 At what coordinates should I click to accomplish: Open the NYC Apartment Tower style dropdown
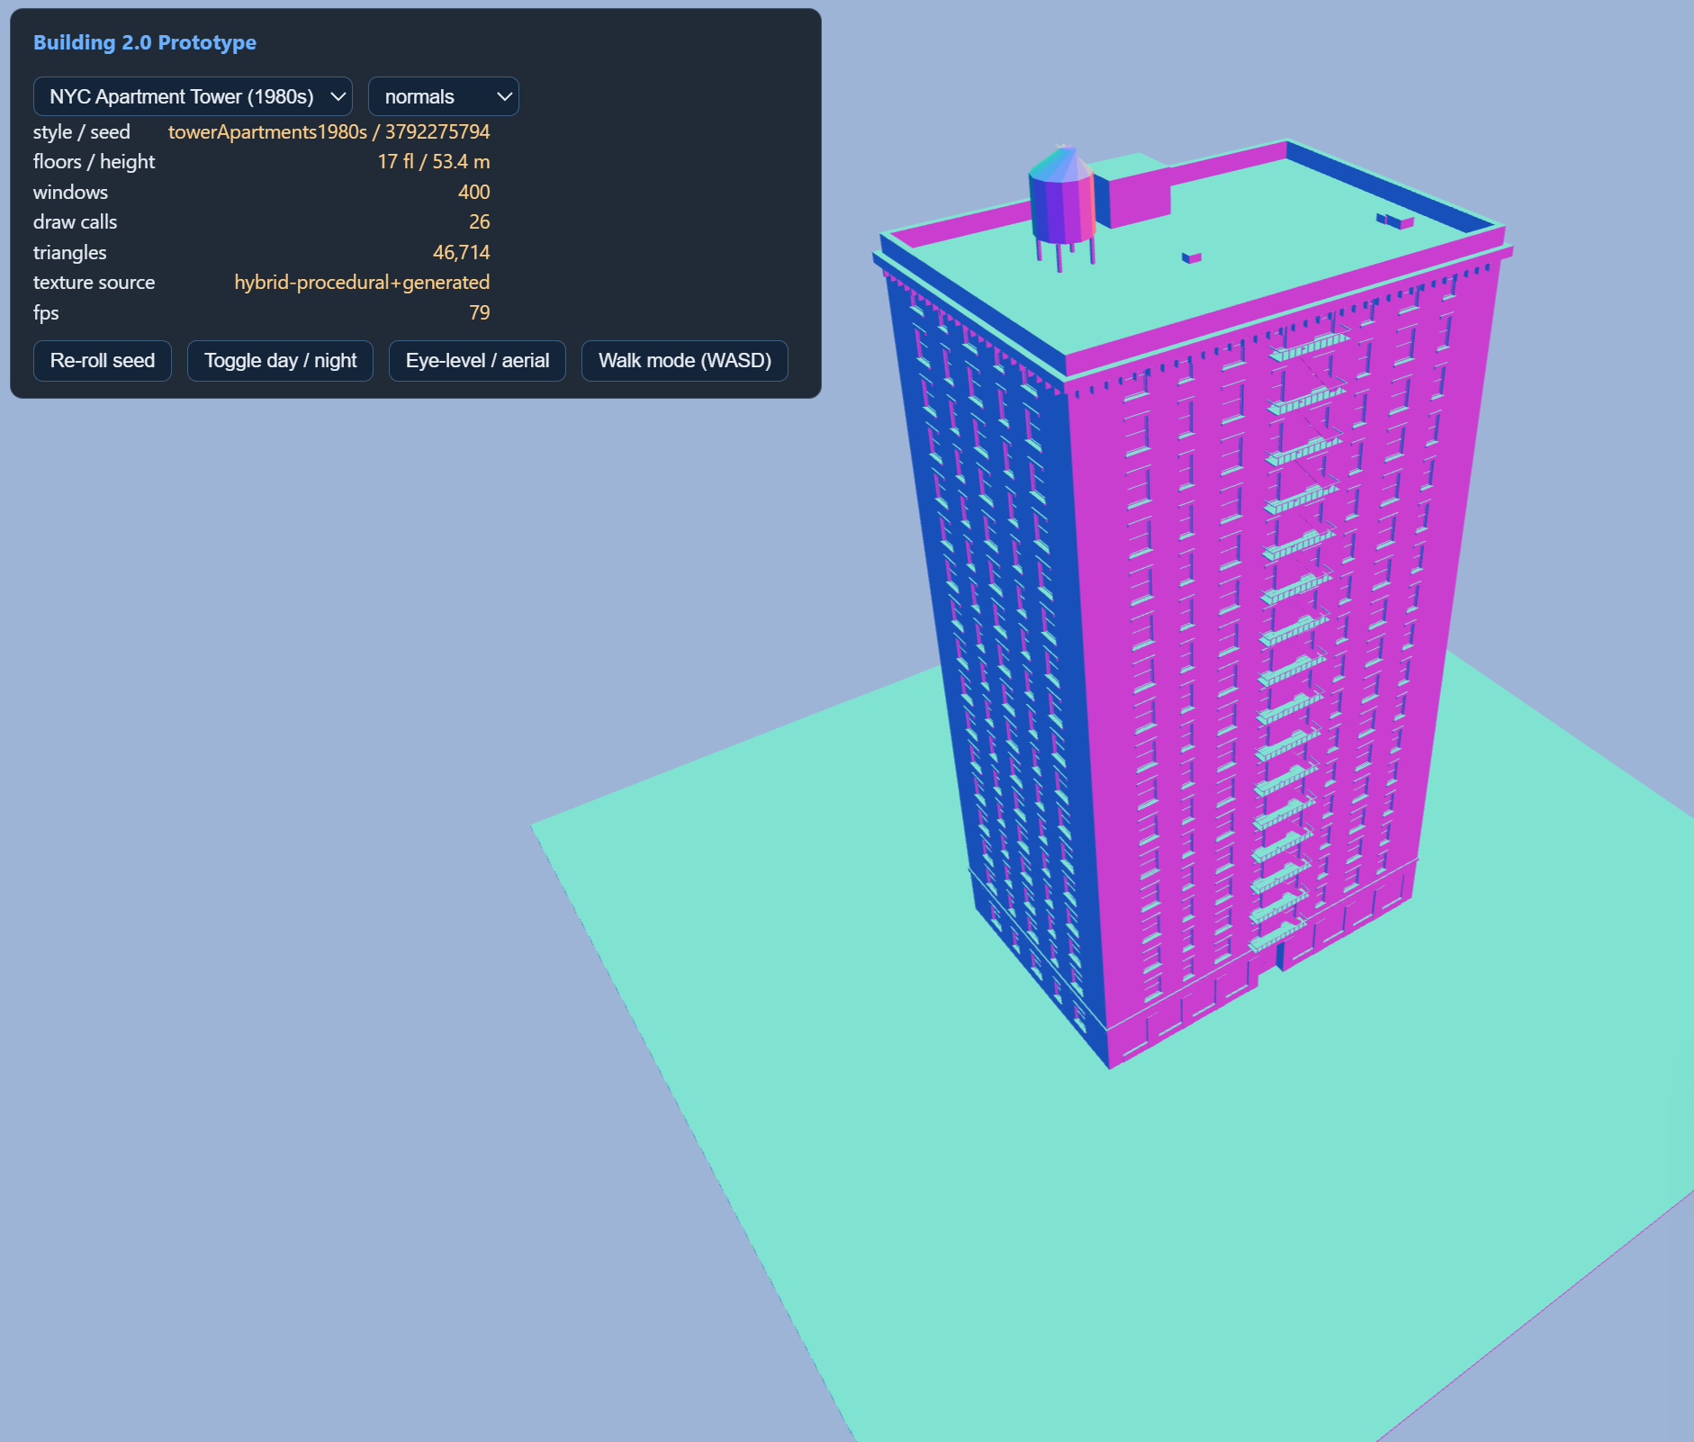193,96
